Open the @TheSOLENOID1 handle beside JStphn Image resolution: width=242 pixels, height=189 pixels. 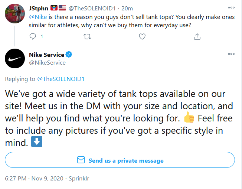point(94,8)
